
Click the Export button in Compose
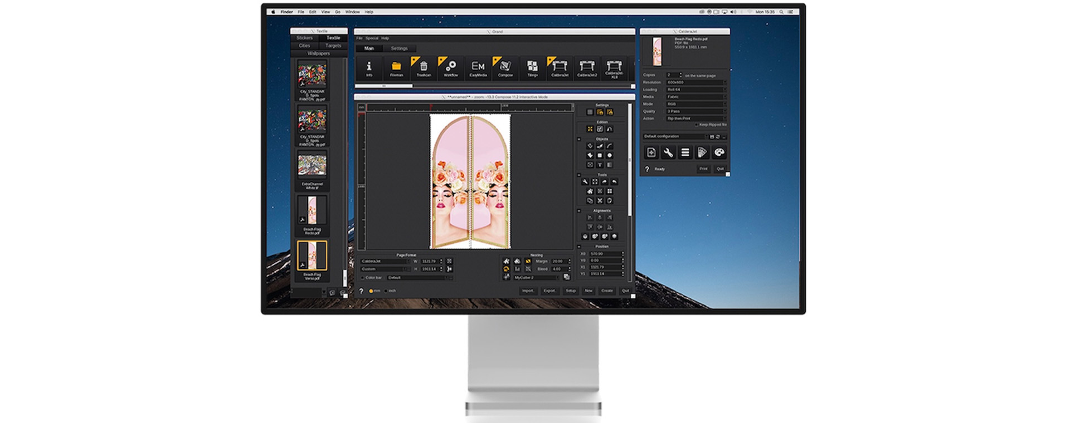pos(549,291)
